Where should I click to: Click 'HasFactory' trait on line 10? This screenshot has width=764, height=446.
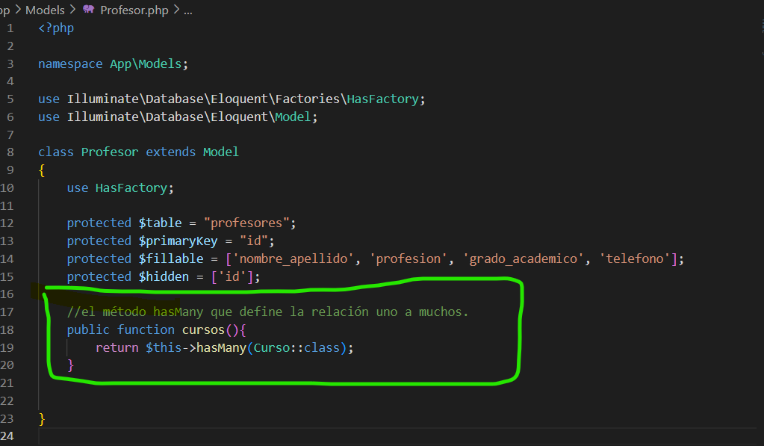pyautogui.click(x=131, y=188)
